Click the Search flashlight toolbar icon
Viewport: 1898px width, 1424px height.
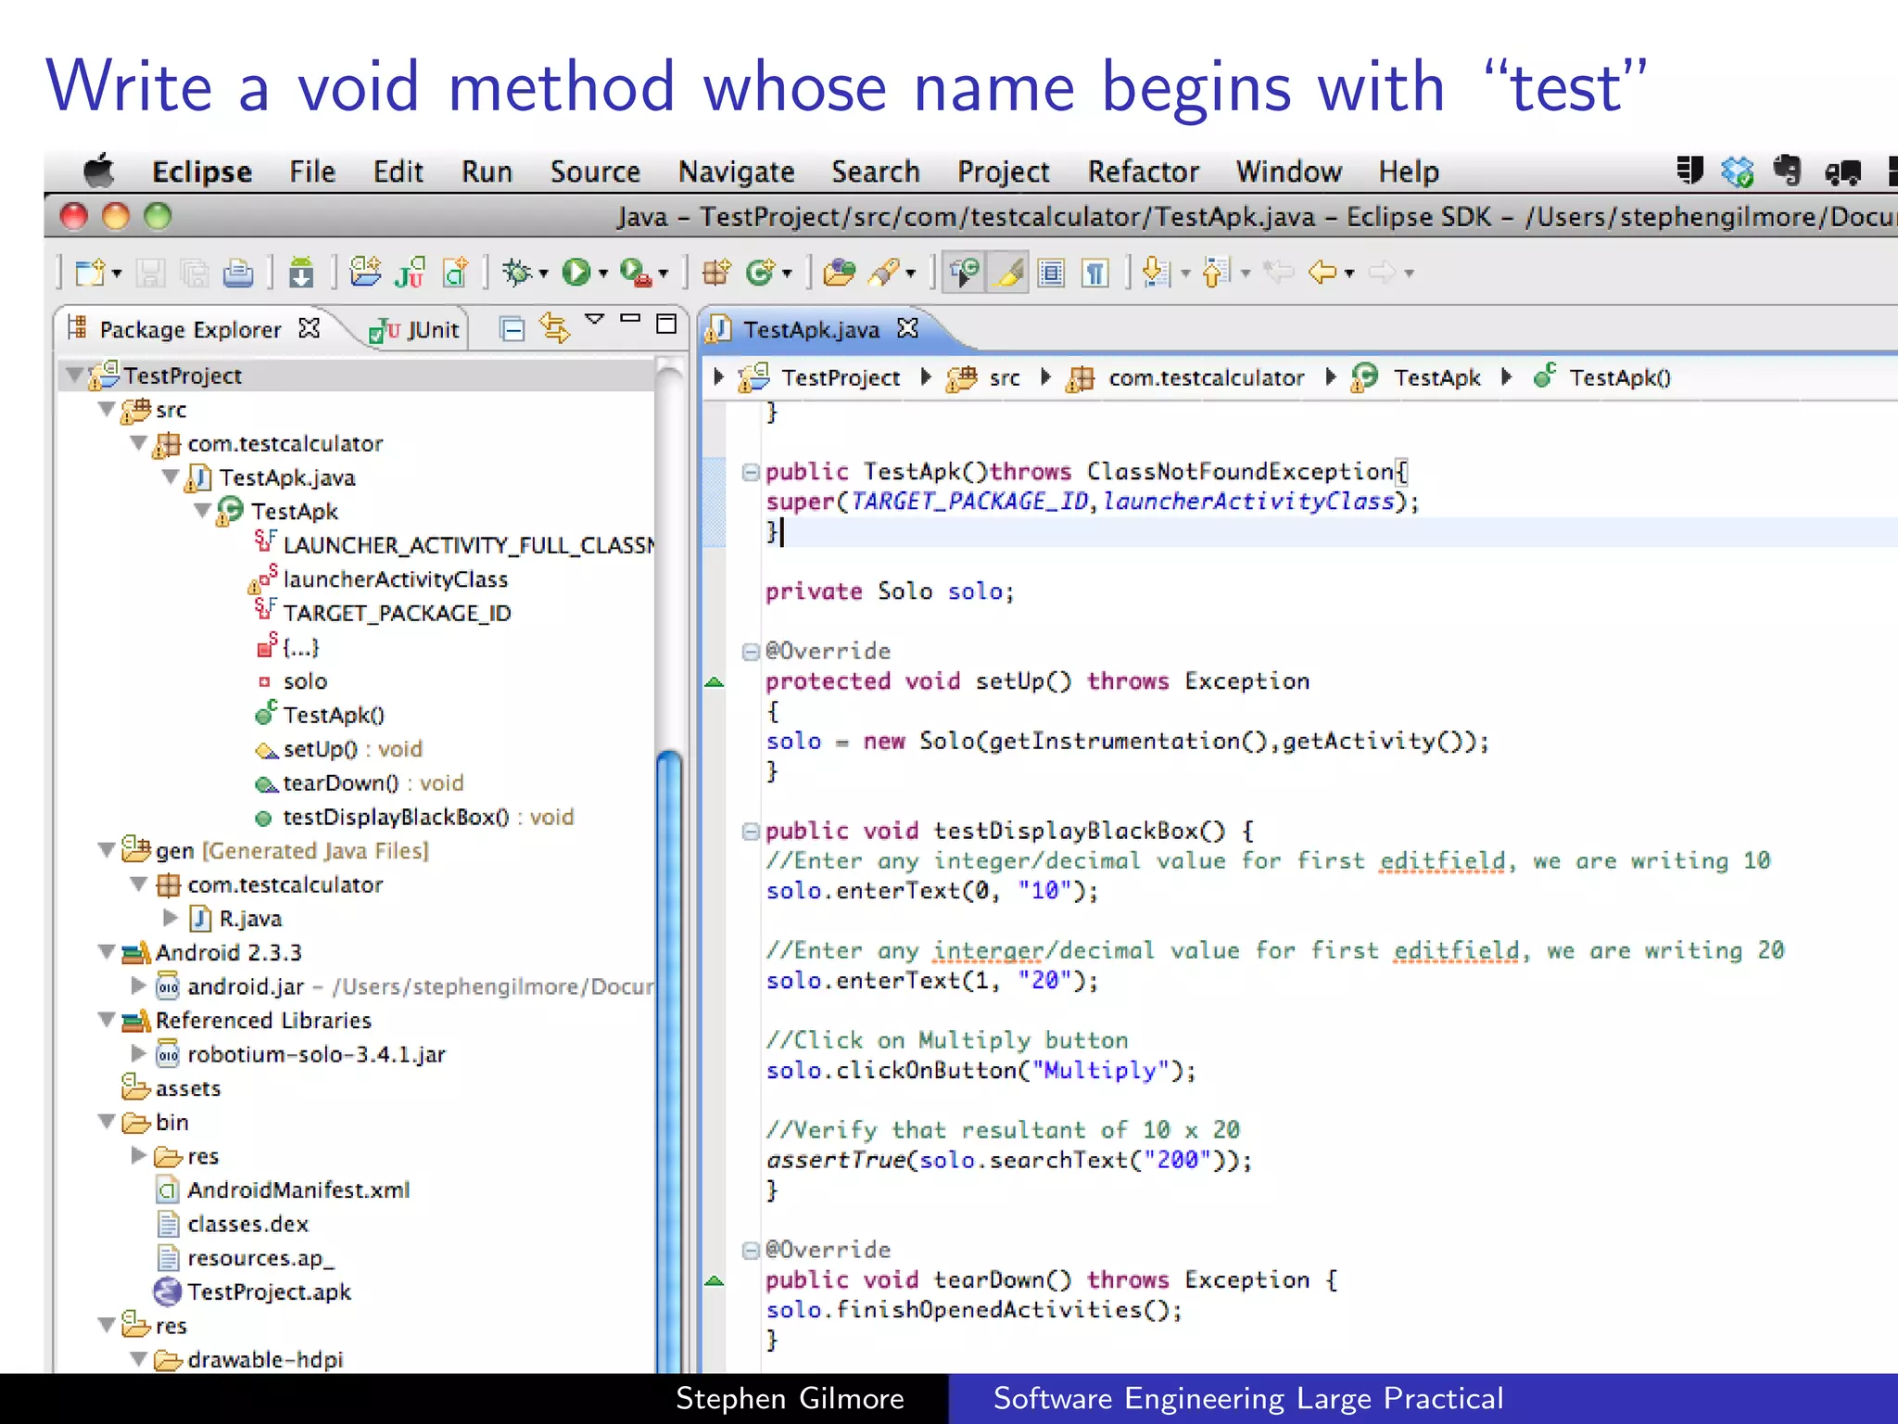(x=885, y=273)
